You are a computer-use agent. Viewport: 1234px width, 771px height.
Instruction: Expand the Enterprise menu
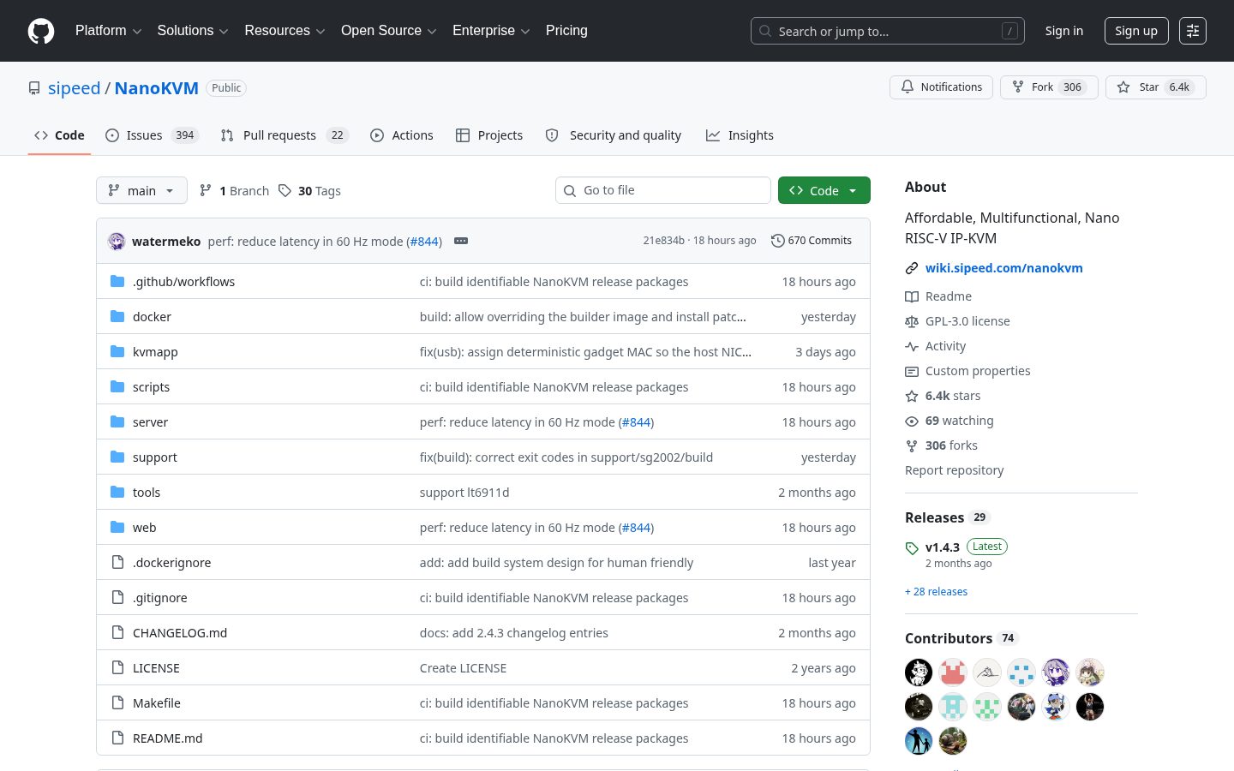tap(491, 31)
